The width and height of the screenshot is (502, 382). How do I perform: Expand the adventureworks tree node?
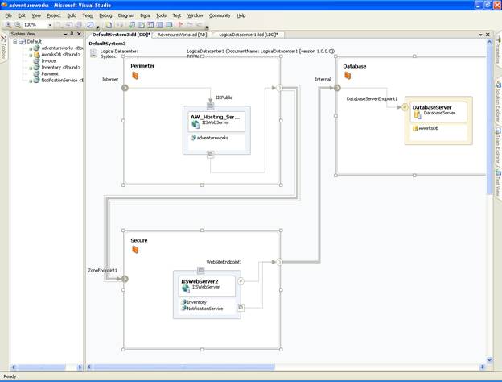31,48
